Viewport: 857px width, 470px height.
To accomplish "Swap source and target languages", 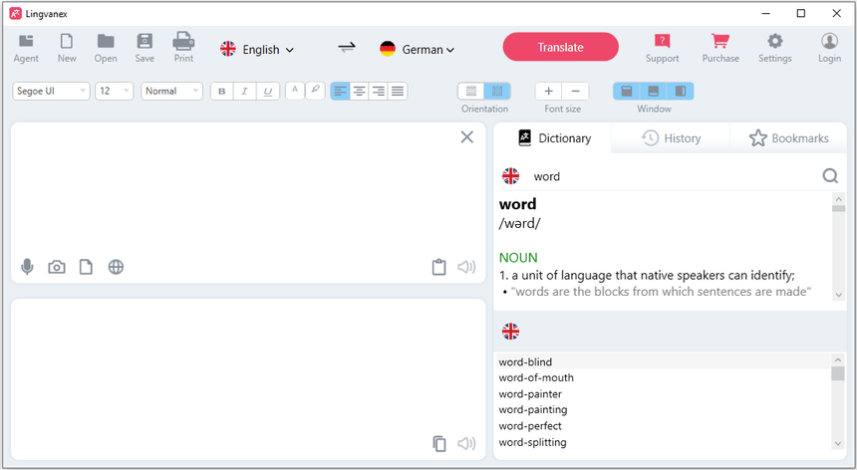I will click(x=347, y=48).
